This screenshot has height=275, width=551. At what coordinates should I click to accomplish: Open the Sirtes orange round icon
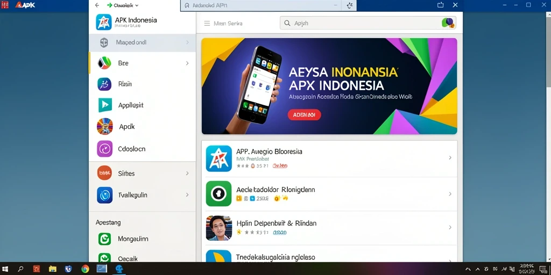click(x=105, y=173)
